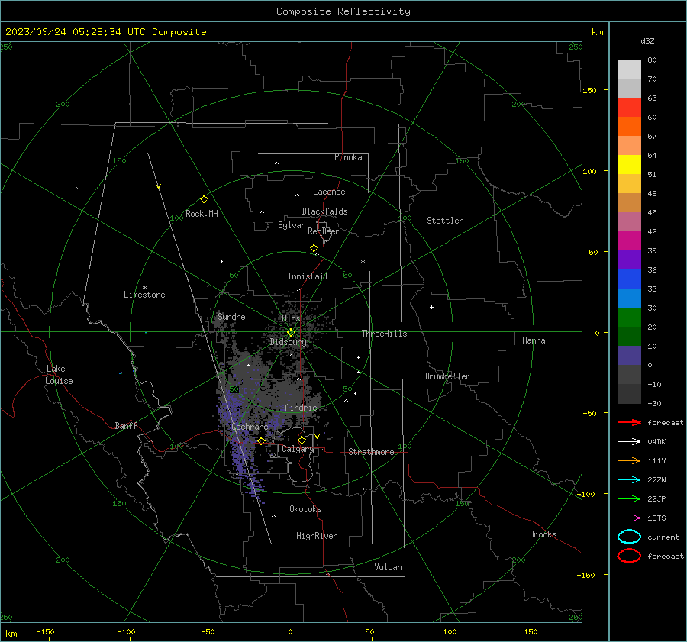687x642 pixels.
Task: Click the HighRiver city label
Action: (317, 536)
